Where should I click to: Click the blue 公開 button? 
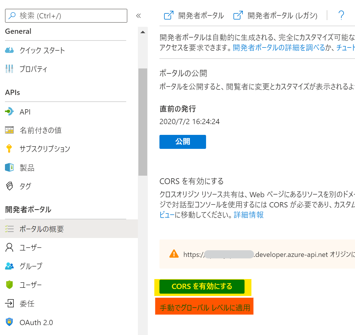[x=183, y=142]
